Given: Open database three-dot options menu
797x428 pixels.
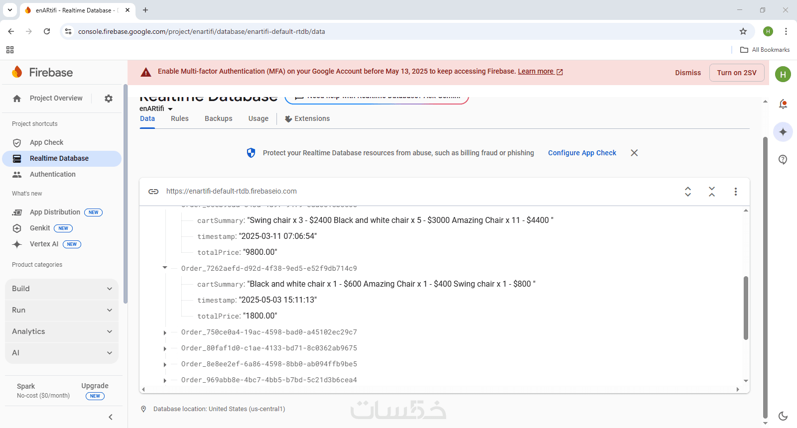Looking at the screenshot, I should pos(736,192).
